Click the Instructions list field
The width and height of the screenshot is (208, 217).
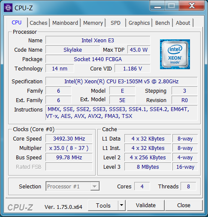pyautogui.click(x=121, y=113)
